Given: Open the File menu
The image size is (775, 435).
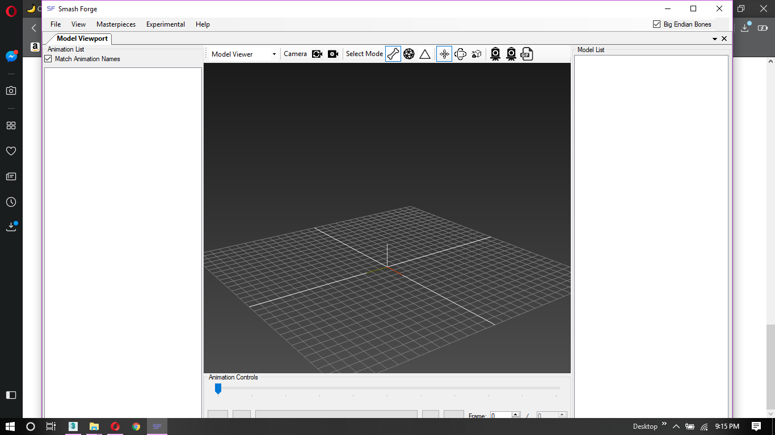Looking at the screenshot, I should coord(55,24).
